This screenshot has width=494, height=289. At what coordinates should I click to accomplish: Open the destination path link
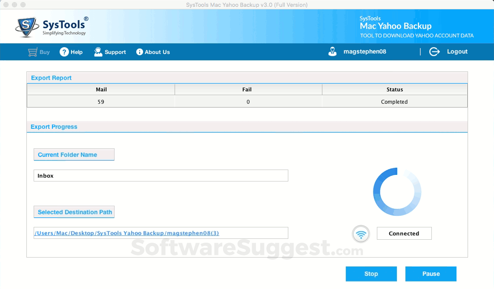pyautogui.click(x=126, y=233)
